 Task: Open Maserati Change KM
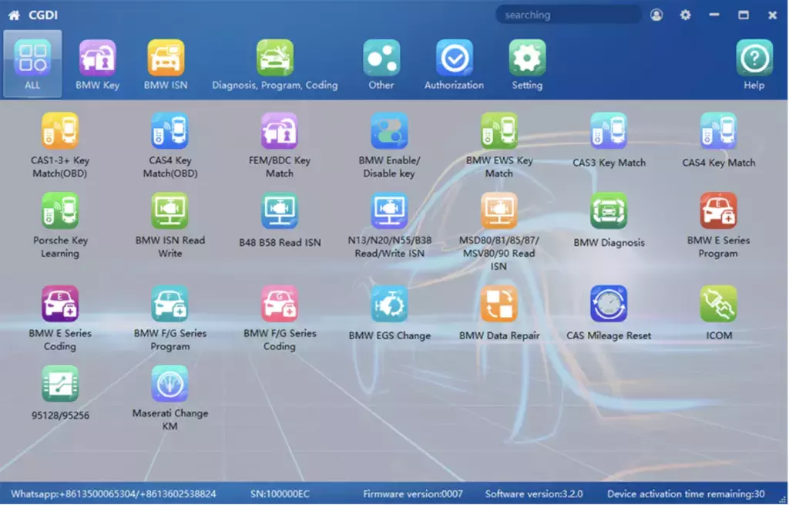click(x=170, y=384)
